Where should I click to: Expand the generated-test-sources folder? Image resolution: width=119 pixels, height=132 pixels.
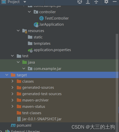tap(12, 94)
